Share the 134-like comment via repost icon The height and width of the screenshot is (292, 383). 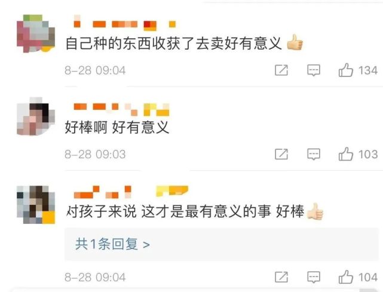[x=281, y=70]
